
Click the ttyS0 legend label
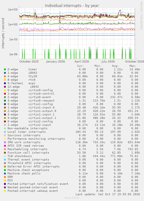click(33, 76)
